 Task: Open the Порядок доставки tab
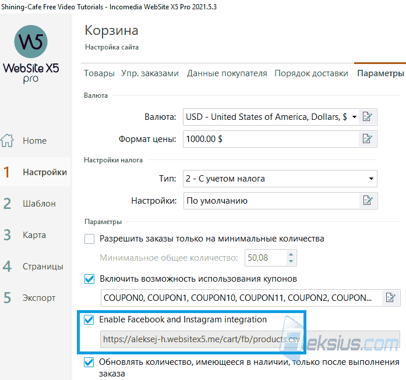[311, 73]
